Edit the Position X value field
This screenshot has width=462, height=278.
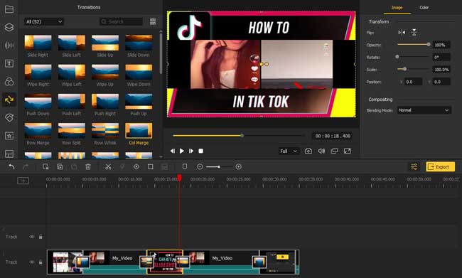click(414, 82)
